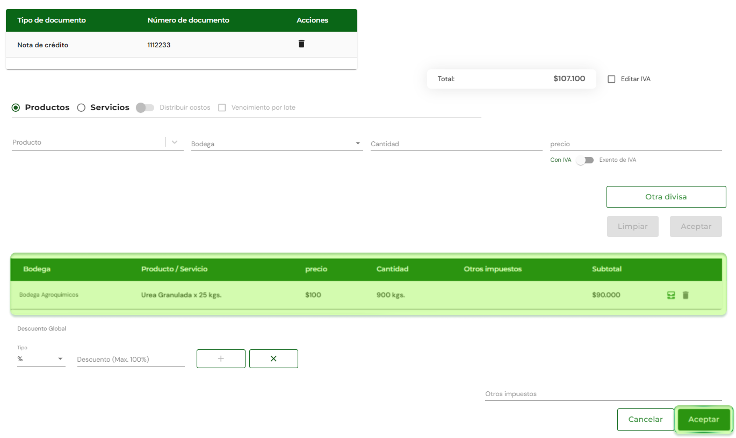The width and height of the screenshot is (736, 438).
Task: Click the Producto / Servicio column header
Action: pos(175,269)
